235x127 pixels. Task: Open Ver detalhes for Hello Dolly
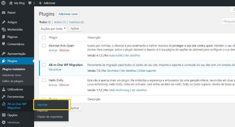(139, 90)
